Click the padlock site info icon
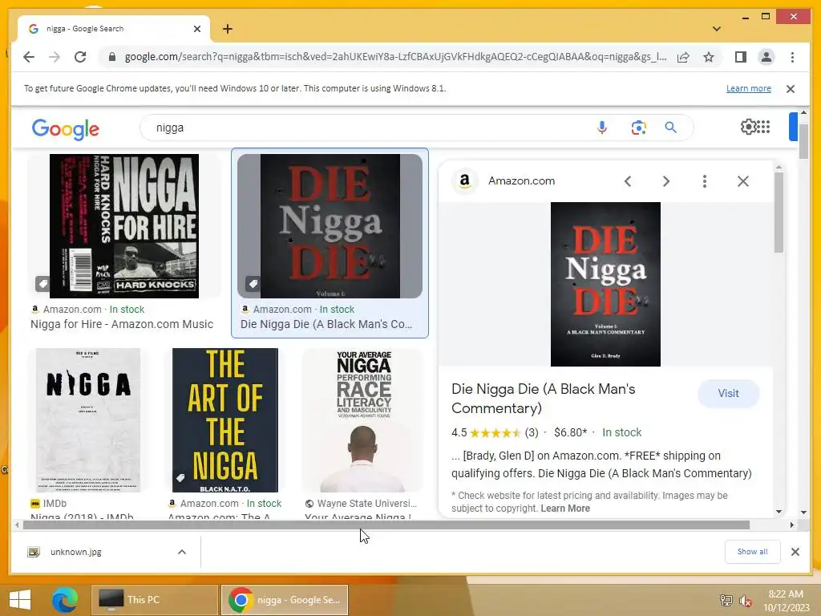Image resolution: width=821 pixels, height=616 pixels. [112, 57]
